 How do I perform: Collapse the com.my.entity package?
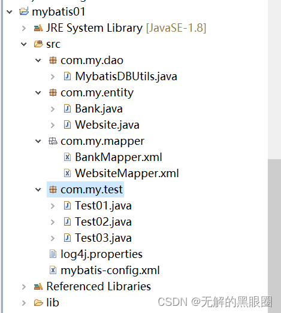click(38, 93)
